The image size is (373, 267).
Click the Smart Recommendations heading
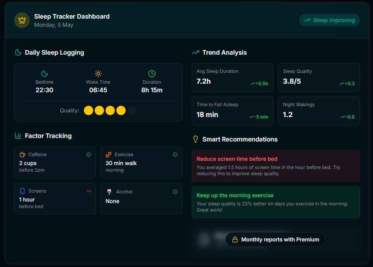coord(240,139)
